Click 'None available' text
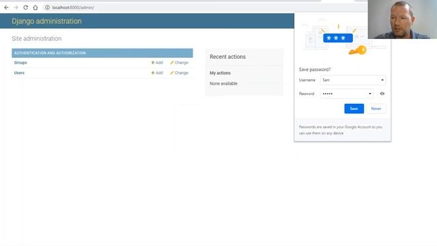Screen dimensions: 437x246 (x=223, y=83)
